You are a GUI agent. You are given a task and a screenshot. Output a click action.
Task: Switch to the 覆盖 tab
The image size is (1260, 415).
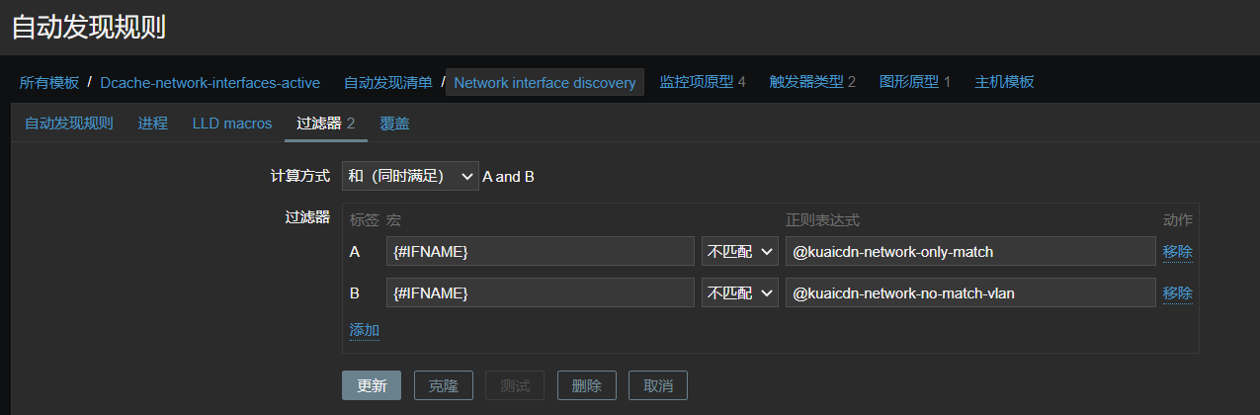pyautogui.click(x=395, y=124)
